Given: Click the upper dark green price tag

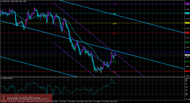Looking at the screenshot, I should pyautogui.click(x=187, y=42).
